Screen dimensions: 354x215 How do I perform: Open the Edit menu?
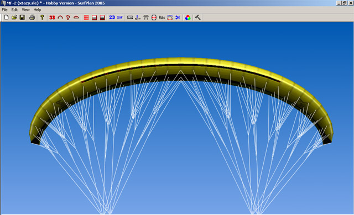point(14,10)
